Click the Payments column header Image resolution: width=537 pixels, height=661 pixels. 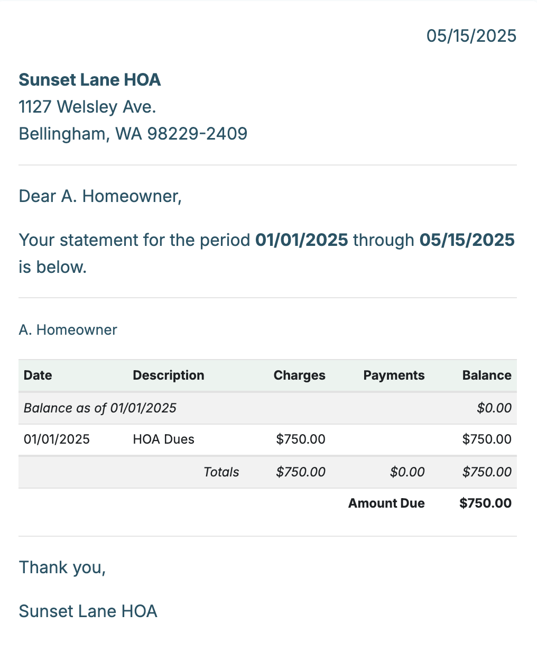click(394, 375)
